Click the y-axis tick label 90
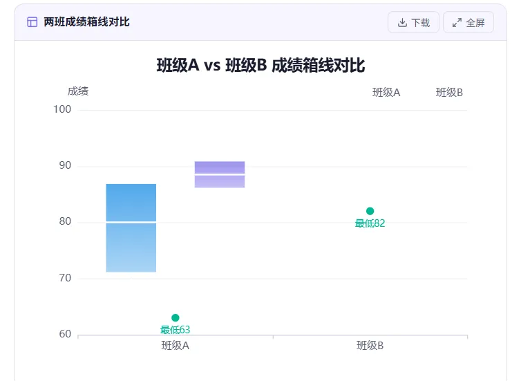Screen dimensions: 521x381 coord(65,166)
